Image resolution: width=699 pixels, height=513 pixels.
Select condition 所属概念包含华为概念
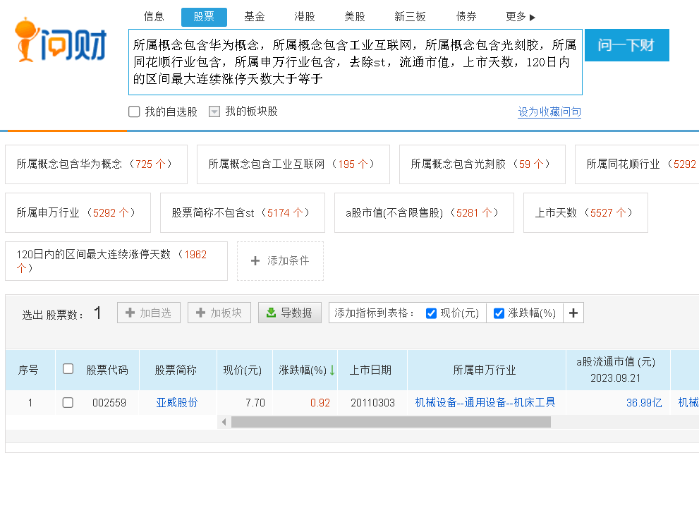coord(97,164)
